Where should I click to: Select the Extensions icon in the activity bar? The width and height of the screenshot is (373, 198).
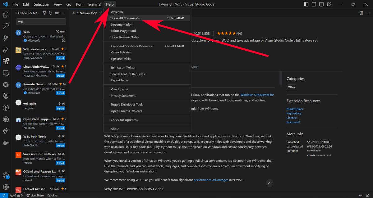tap(6, 61)
